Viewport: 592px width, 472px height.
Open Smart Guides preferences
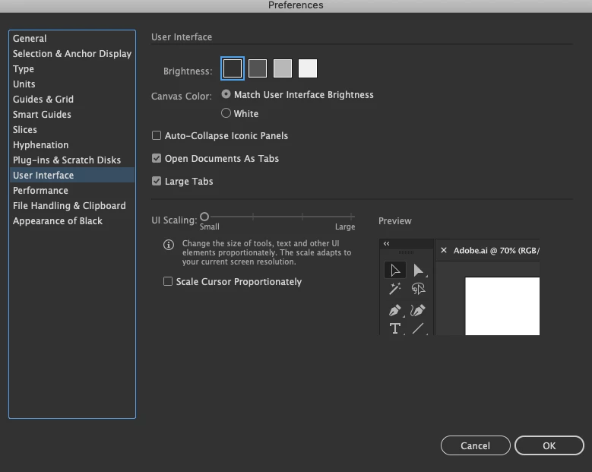72,115
